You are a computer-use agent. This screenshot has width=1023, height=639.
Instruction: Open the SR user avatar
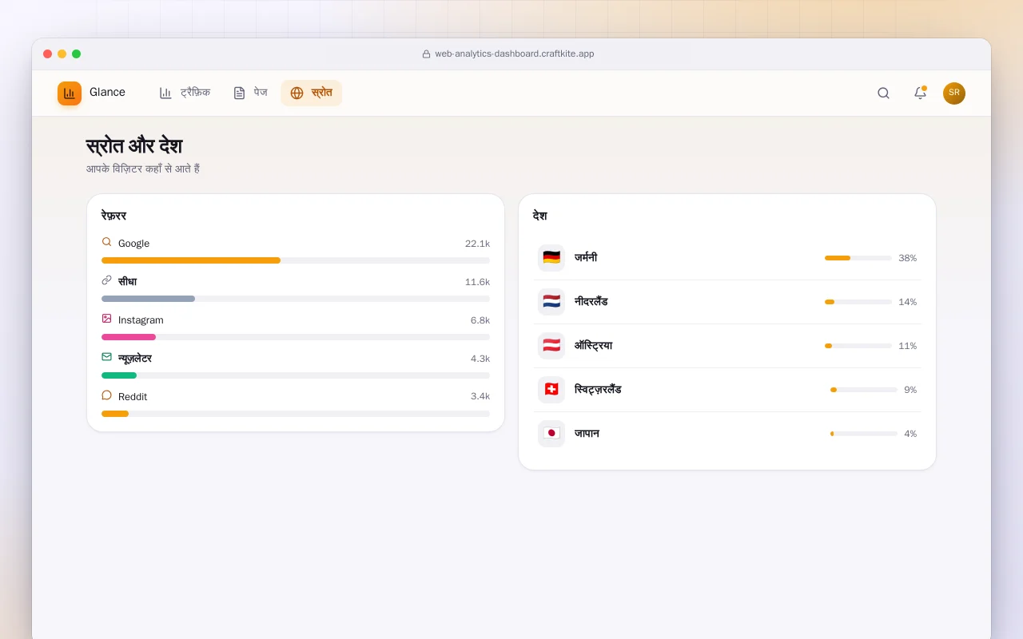[x=954, y=93]
